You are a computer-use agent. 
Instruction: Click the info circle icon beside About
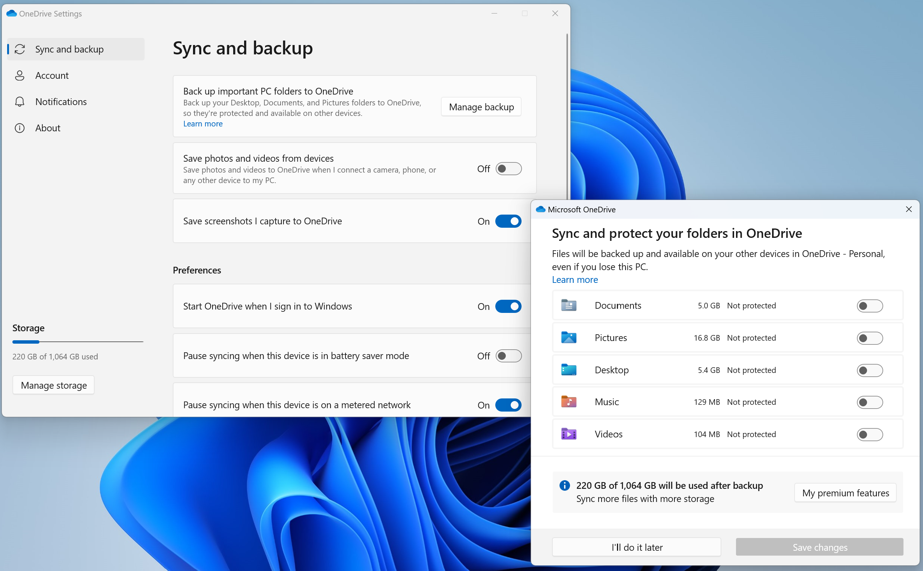tap(20, 128)
